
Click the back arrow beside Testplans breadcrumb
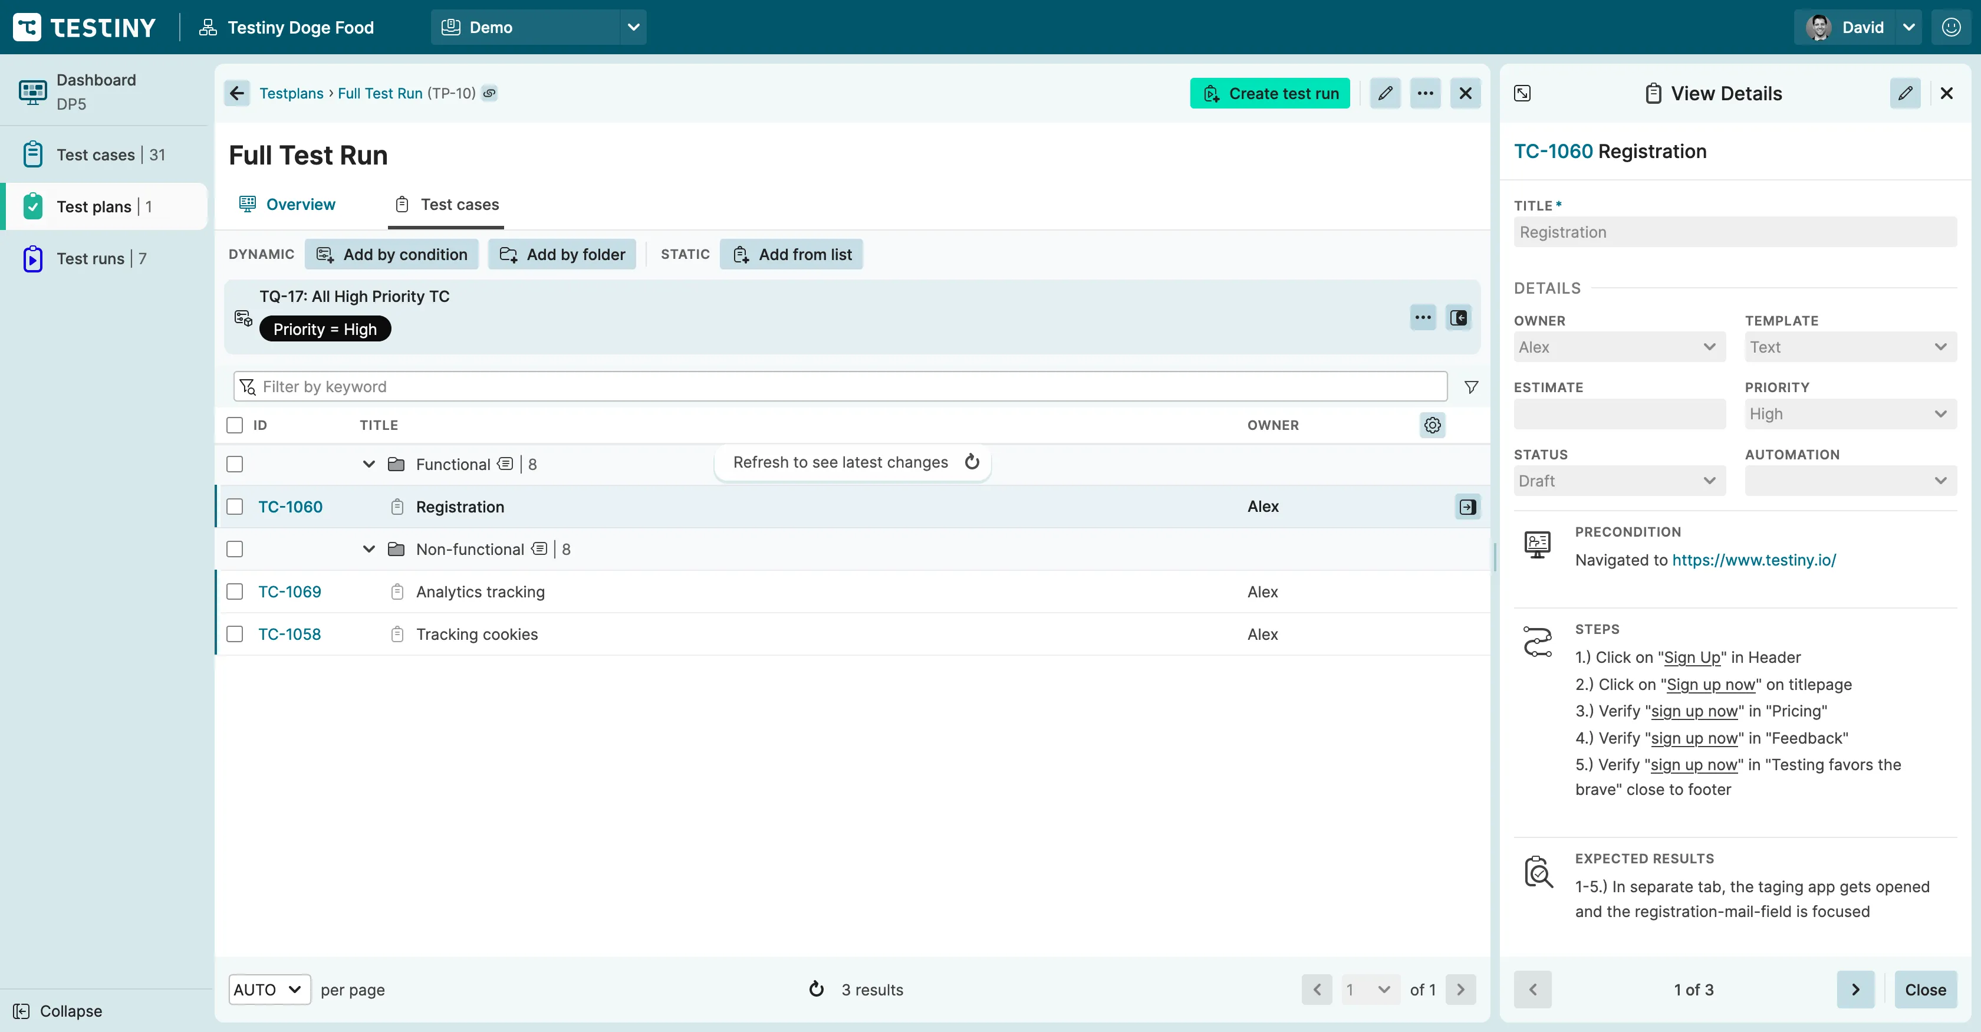click(236, 93)
